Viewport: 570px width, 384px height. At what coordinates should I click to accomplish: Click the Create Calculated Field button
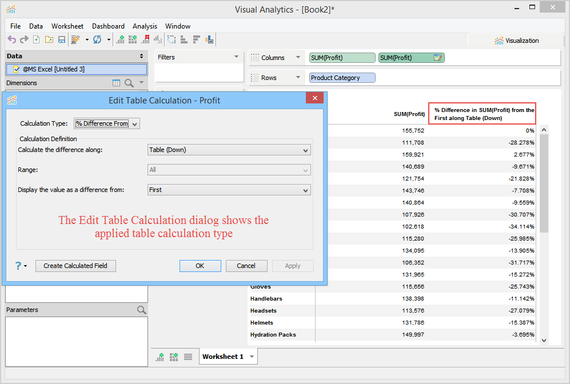pyautogui.click(x=75, y=266)
